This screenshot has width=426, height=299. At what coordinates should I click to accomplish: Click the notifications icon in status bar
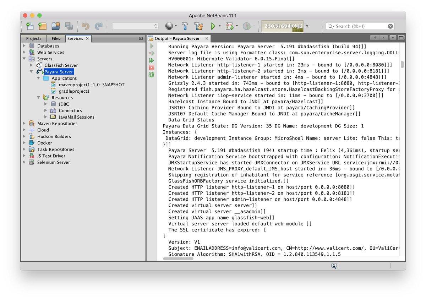[334, 266]
